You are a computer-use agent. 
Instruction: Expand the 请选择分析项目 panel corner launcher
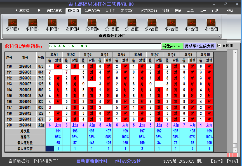[x=219, y=36]
